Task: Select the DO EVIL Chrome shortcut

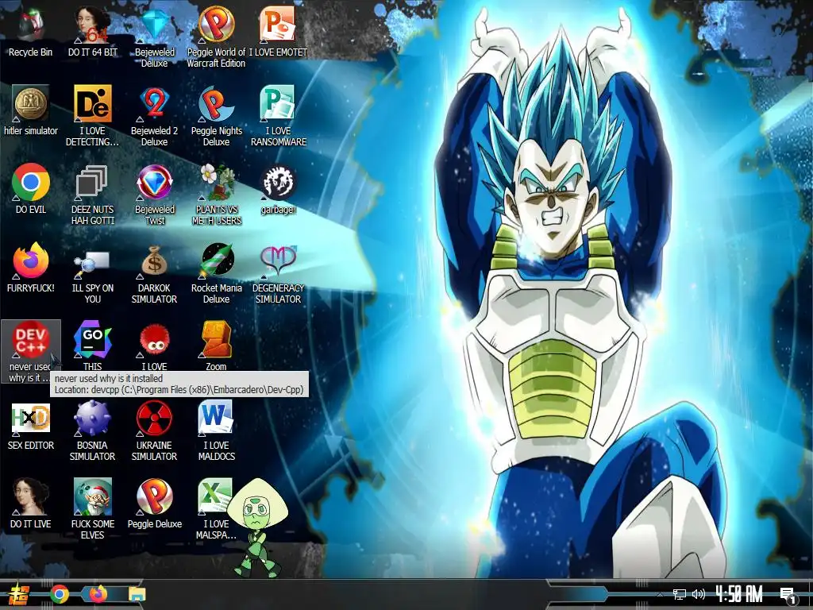Action: [31, 183]
